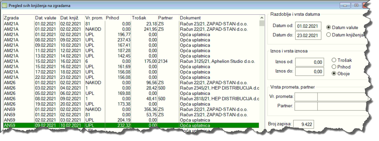Focus the Iznos od amount field

tap(309, 62)
